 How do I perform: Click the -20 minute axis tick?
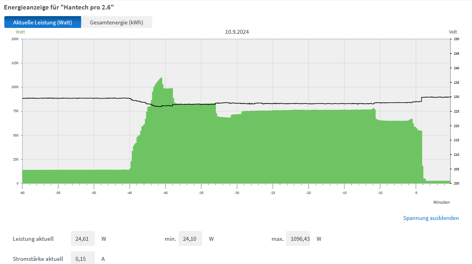click(x=308, y=192)
